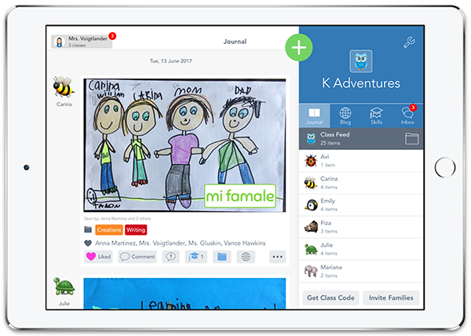
Task: Open the three-dots more options menu
Action: [x=276, y=257]
